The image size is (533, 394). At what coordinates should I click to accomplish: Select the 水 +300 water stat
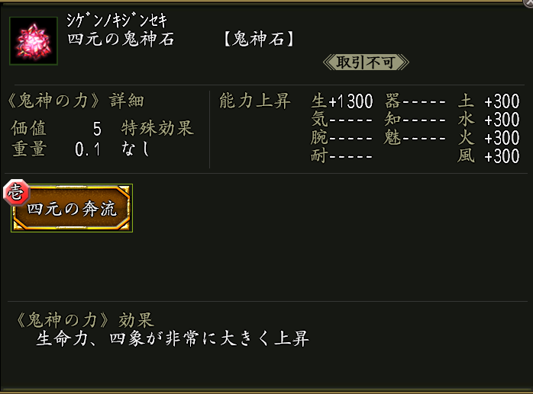(x=489, y=120)
